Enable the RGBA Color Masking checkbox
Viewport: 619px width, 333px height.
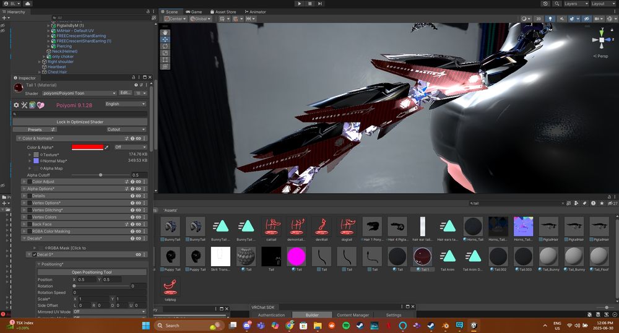pos(29,231)
